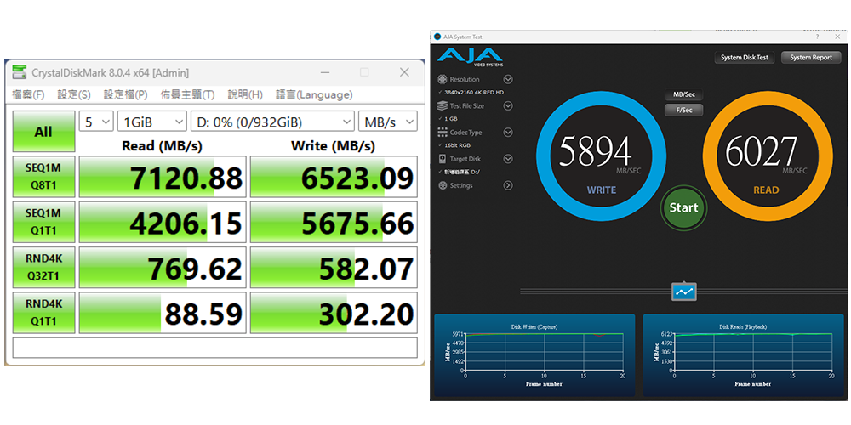Click the AJA help question mark icon

click(x=815, y=37)
